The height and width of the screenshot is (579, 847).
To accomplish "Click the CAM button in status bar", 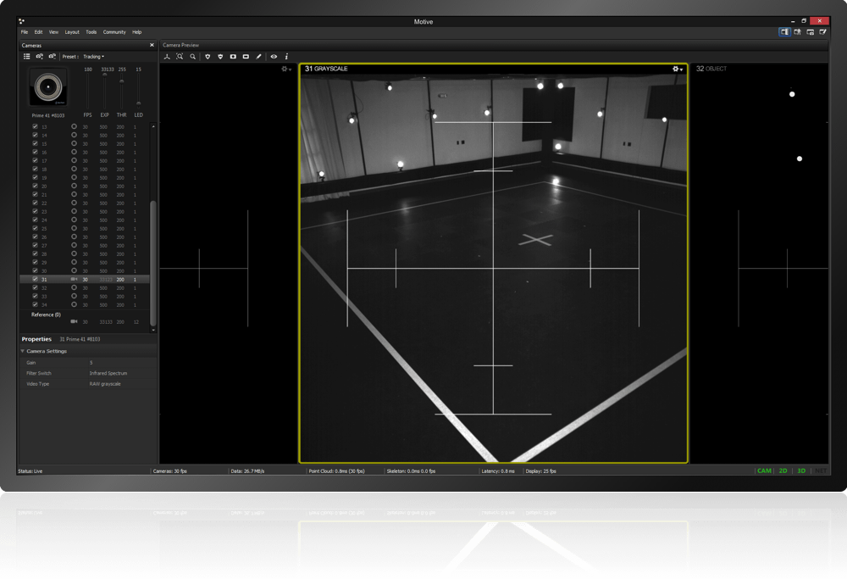I will [x=764, y=470].
